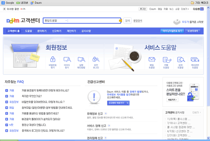This screenshot has width=210, height=141.
Task: Select the 도움말 menu item
Action: [28, 31]
